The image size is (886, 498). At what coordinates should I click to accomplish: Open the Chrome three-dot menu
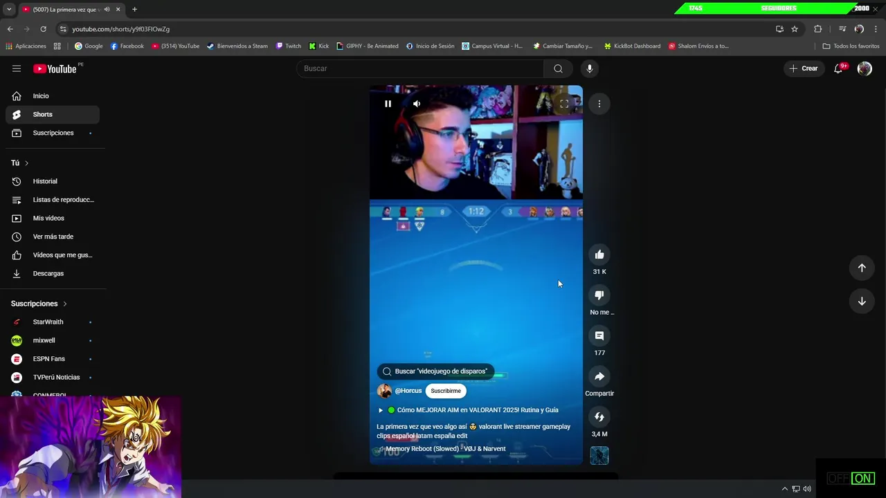click(x=876, y=29)
